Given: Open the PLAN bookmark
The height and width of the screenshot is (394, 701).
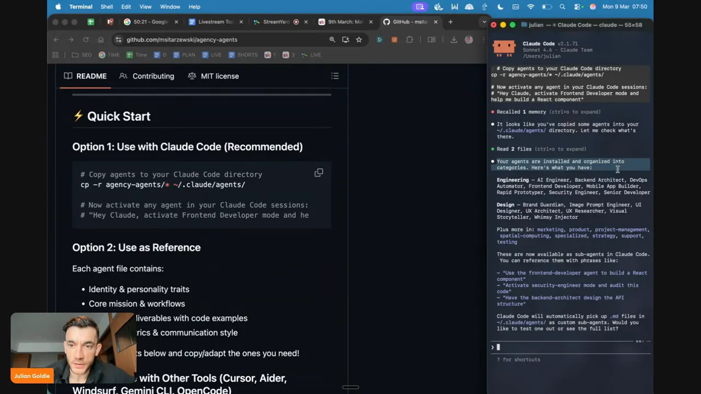Looking at the screenshot, I should [184, 55].
